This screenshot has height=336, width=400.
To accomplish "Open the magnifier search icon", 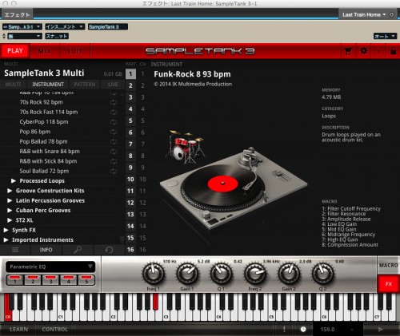I will point(78,250).
